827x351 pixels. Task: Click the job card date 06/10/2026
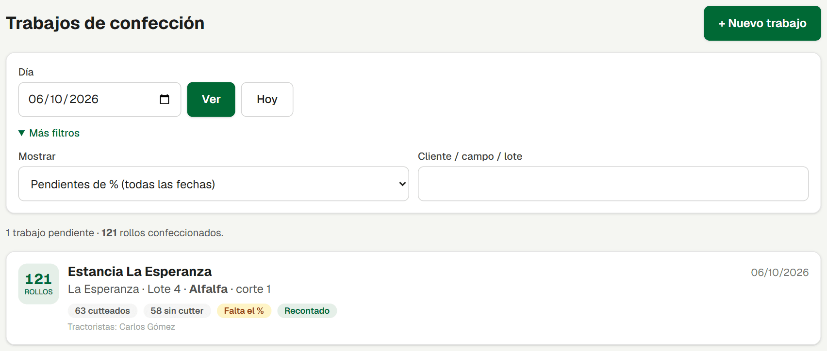[x=779, y=273]
